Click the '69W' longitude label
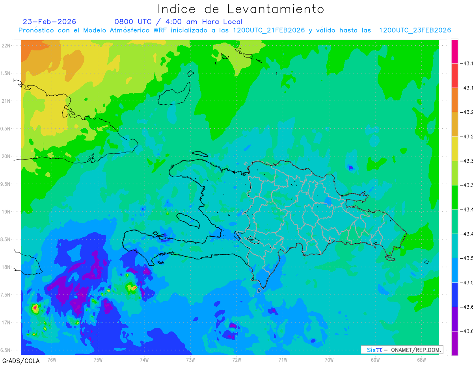 375,359
